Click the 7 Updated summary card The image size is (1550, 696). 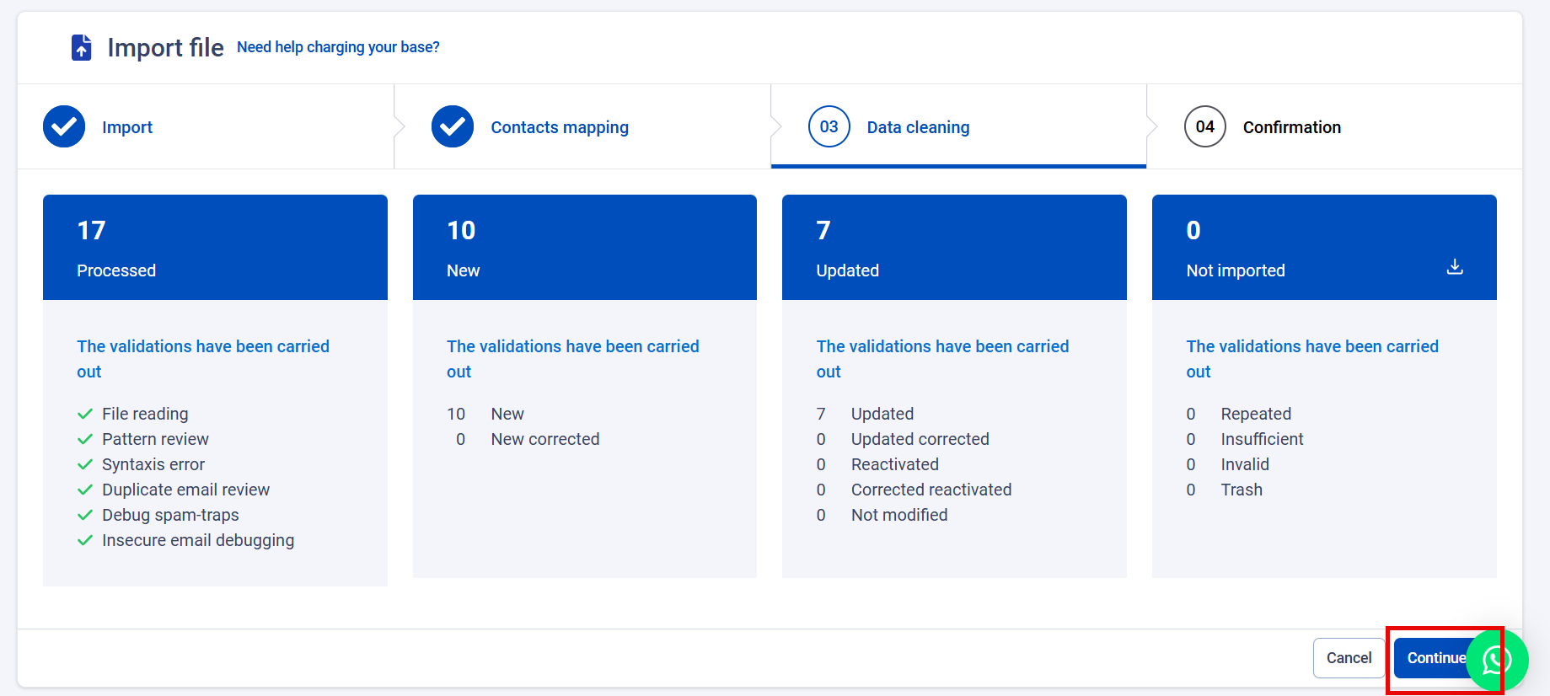(x=954, y=248)
